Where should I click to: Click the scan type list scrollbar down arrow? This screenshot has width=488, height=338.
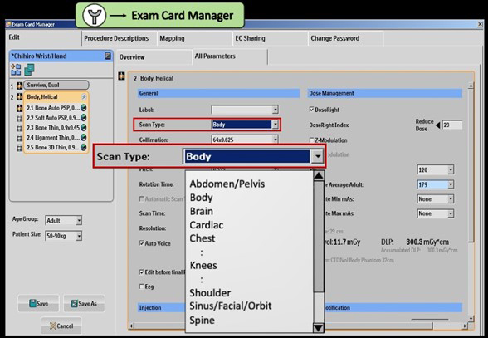(319, 328)
